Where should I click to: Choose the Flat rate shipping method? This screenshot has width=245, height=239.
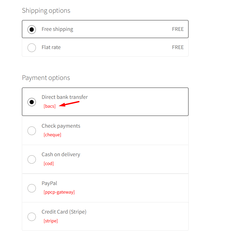click(x=31, y=47)
